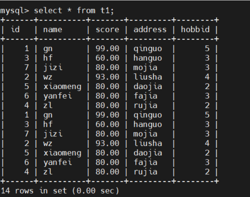The height and width of the screenshot is (197, 250).
Task: Click the last 'rujia' address in table
Action: pyautogui.click(x=146, y=172)
